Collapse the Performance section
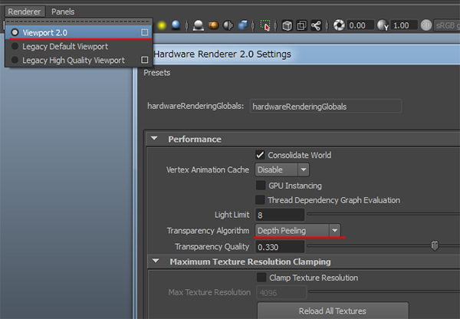This screenshot has height=319, width=460. point(156,140)
